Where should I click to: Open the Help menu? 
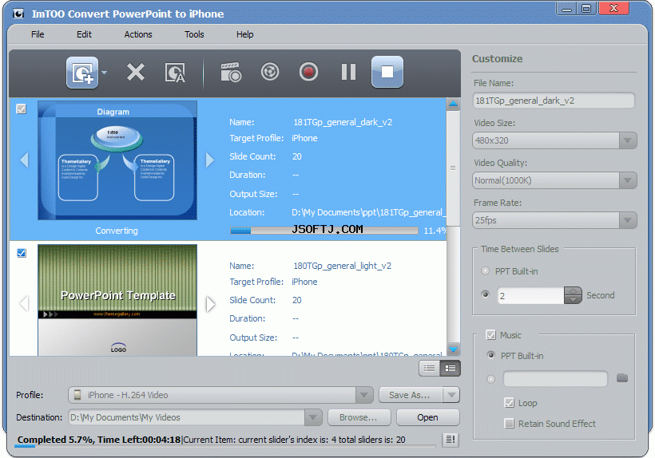tap(244, 34)
